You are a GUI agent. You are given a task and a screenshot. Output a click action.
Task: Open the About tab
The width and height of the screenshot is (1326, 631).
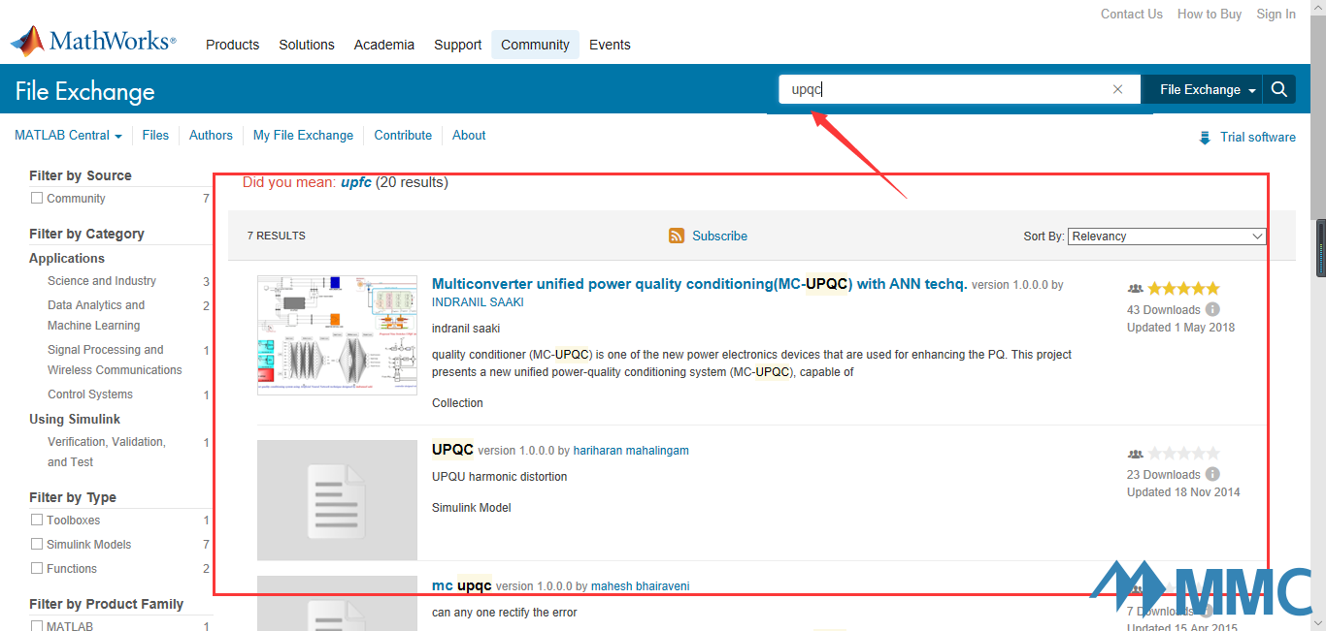pyautogui.click(x=469, y=136)
